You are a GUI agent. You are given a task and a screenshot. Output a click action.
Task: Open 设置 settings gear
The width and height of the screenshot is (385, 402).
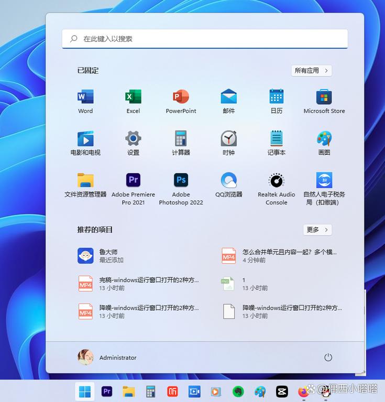click(x=133, y=143)
